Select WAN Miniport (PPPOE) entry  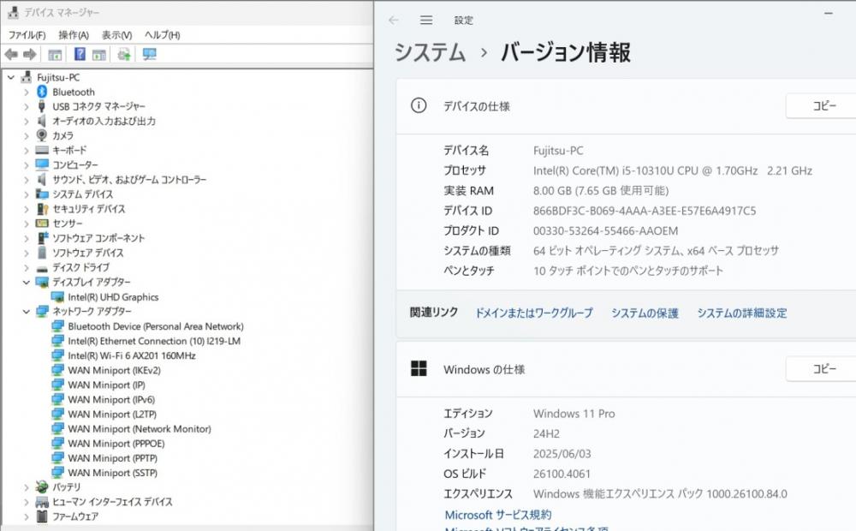coord(116,443)
